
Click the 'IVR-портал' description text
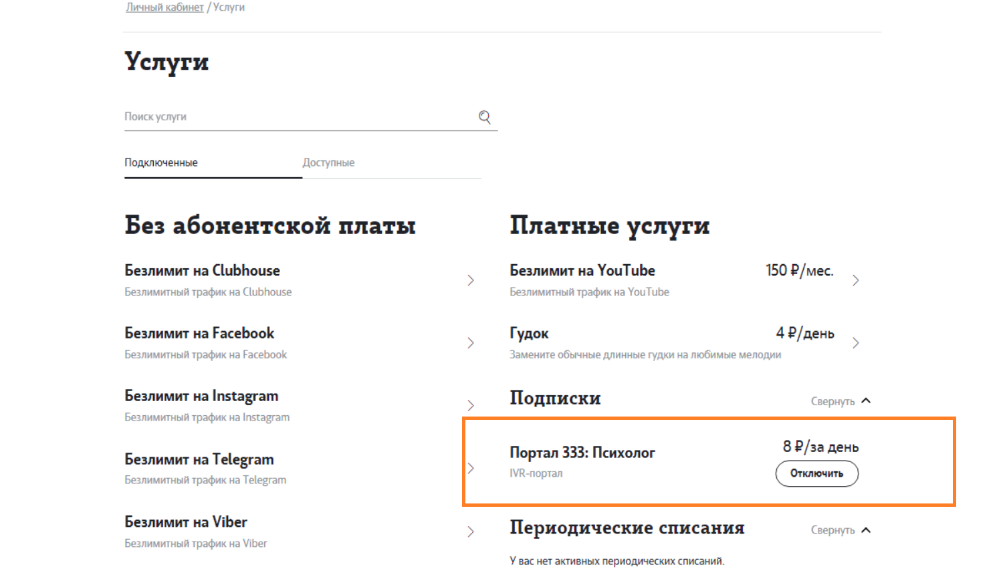(536, 473)
